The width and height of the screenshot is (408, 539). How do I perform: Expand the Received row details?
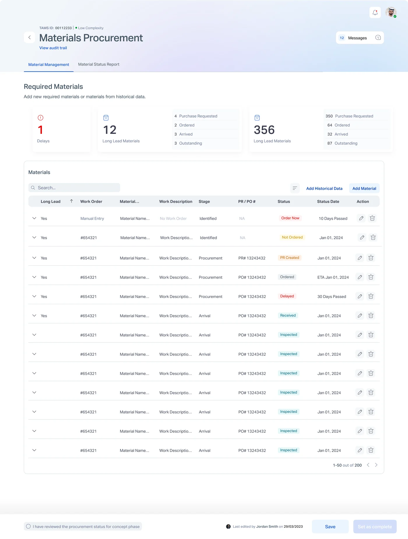[34, 315]
